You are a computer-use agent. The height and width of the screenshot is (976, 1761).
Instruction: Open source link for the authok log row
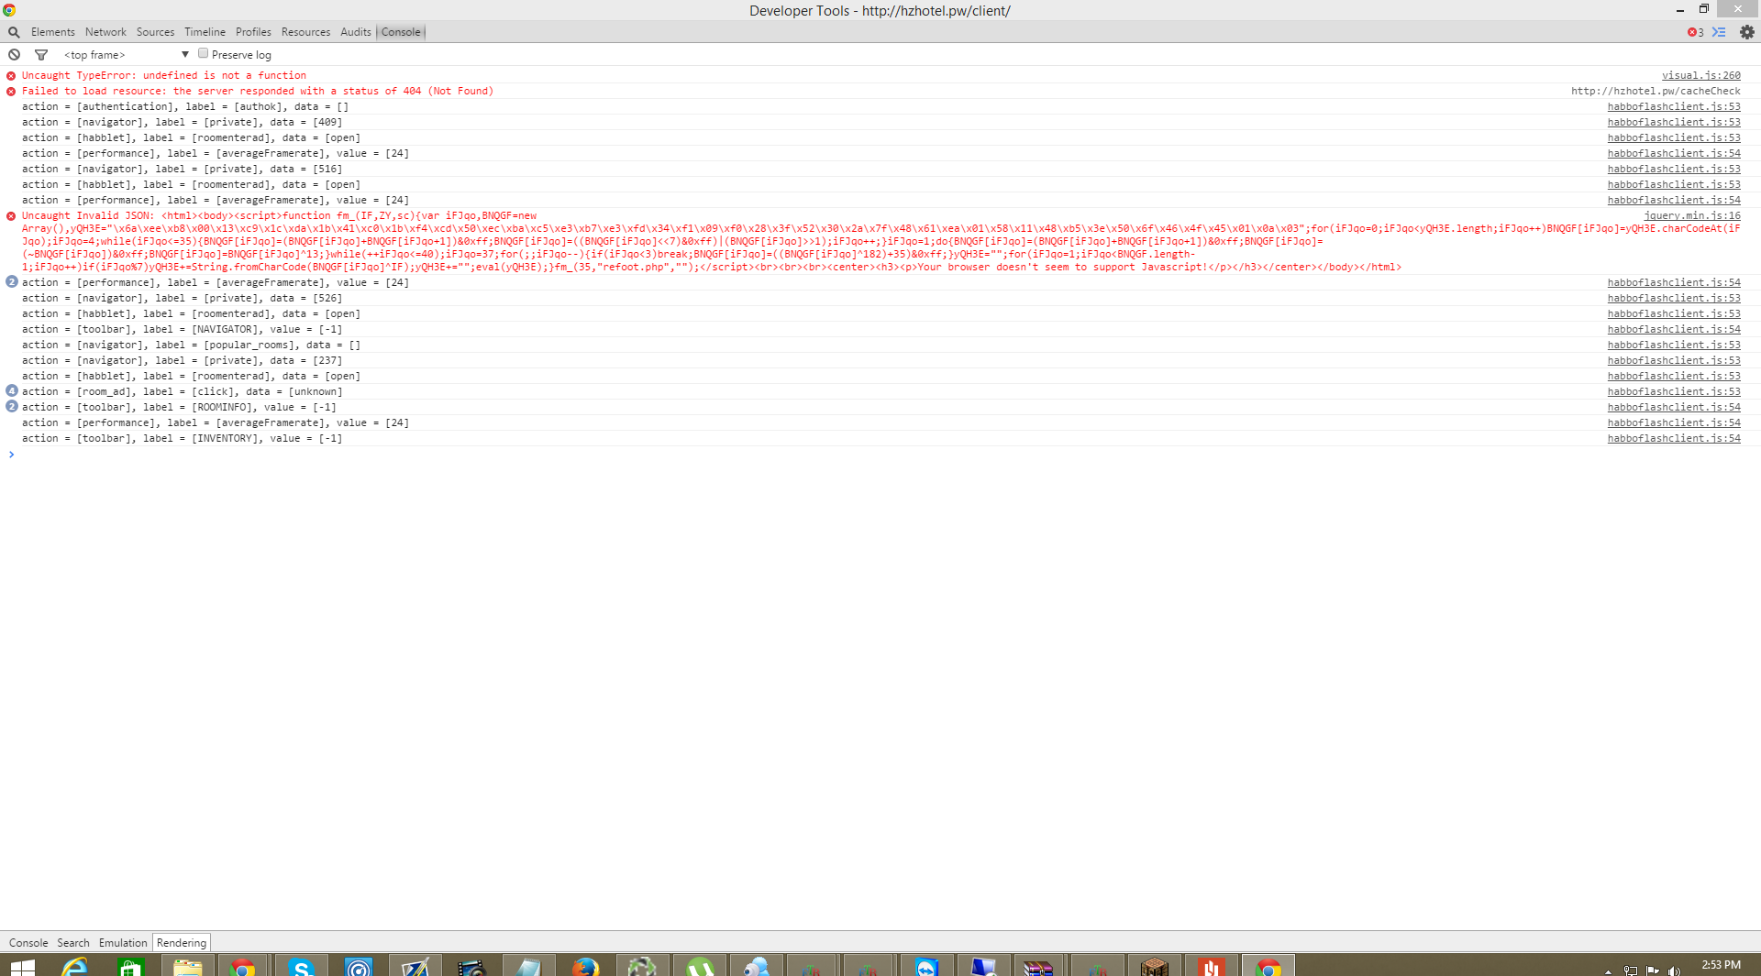click(x=1673, y=107)
